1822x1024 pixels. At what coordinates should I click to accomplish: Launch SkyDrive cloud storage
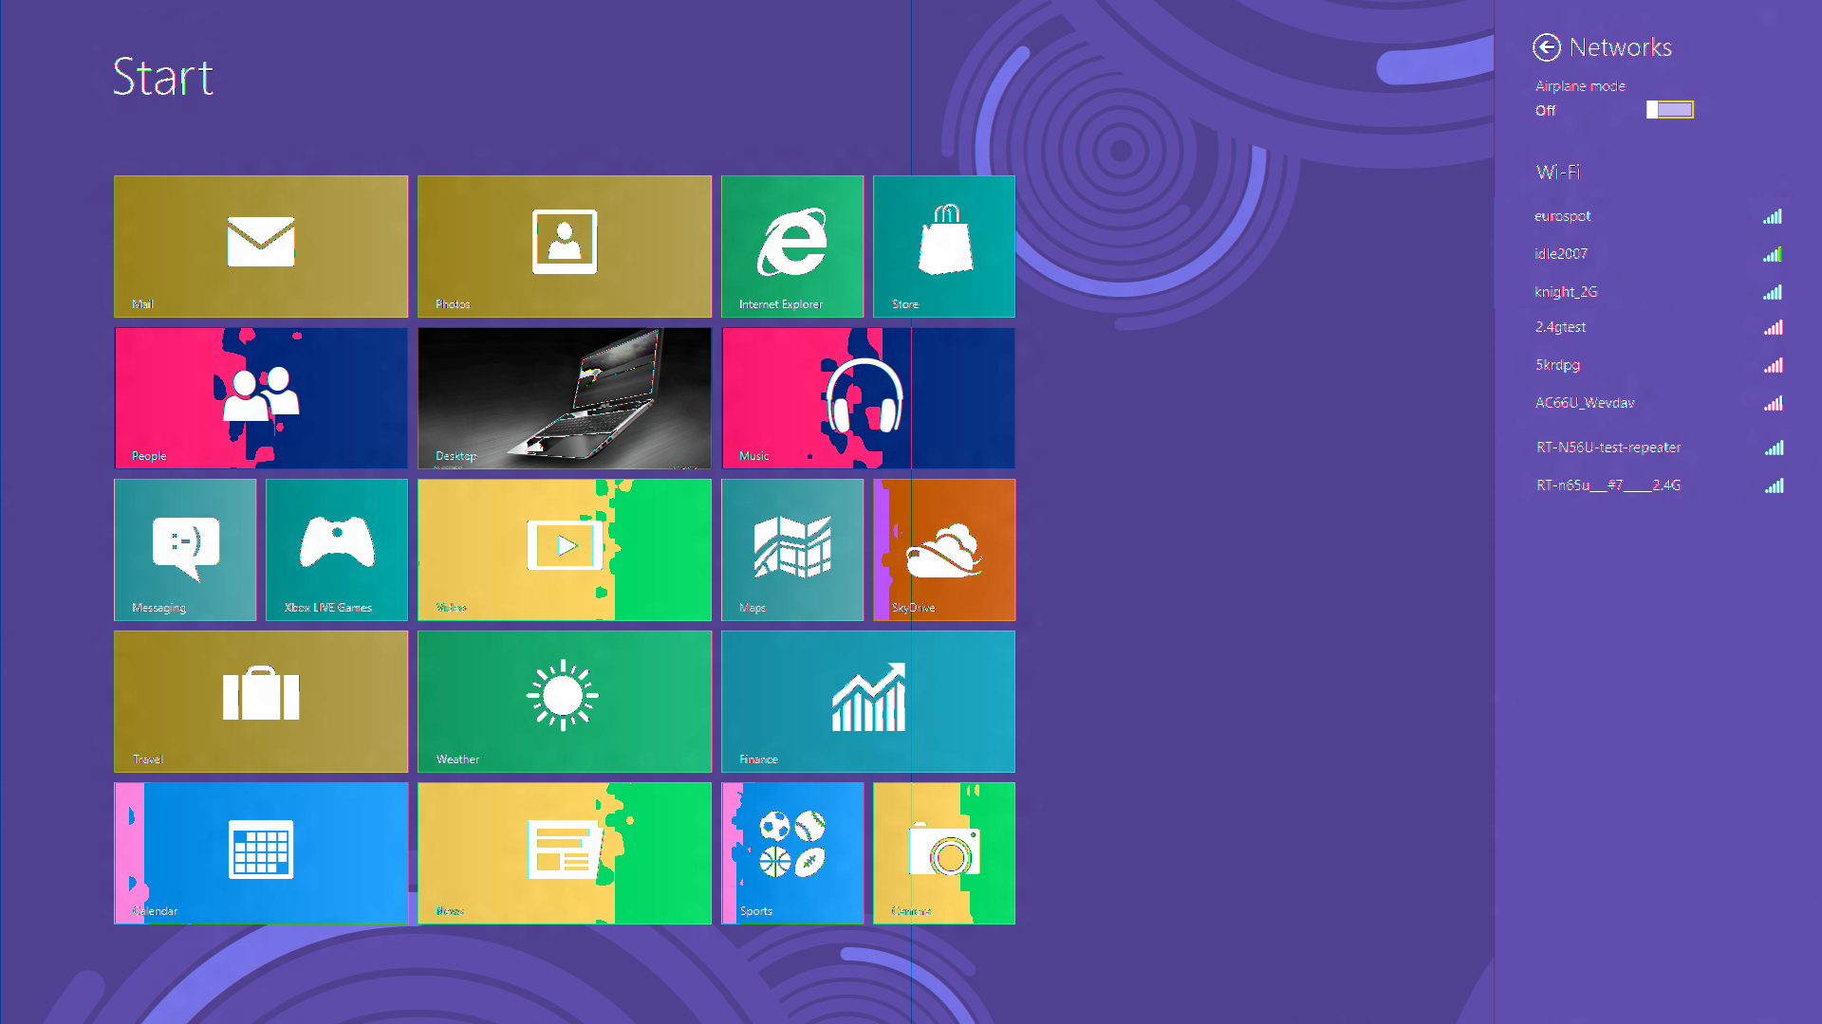point(943,549)
